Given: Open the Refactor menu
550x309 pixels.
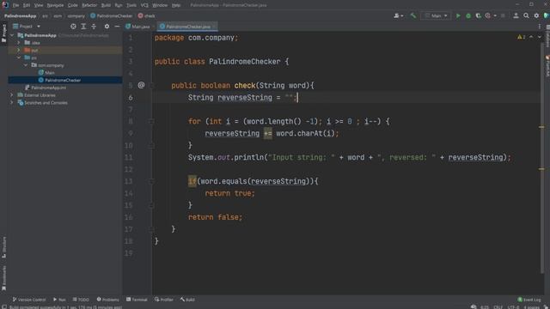Looking at the screenshot, I should tap(89, 5).
